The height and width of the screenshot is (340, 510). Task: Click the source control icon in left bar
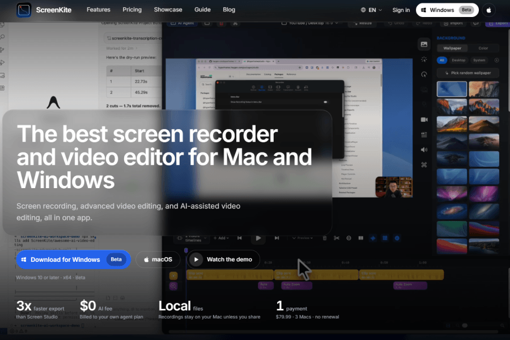click(2, 50)
